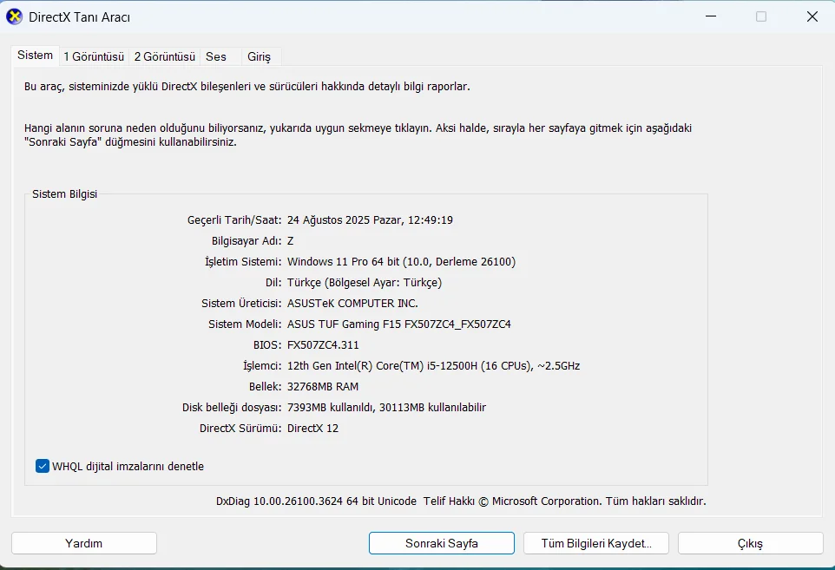Click the Bu araç description sentence

tap(247, 86)
